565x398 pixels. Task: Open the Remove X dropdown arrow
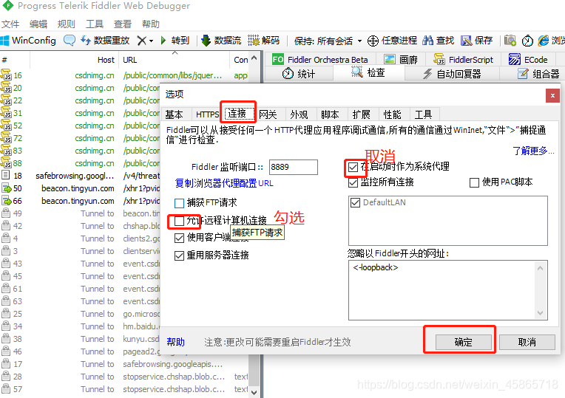click(x=151, y=41)
